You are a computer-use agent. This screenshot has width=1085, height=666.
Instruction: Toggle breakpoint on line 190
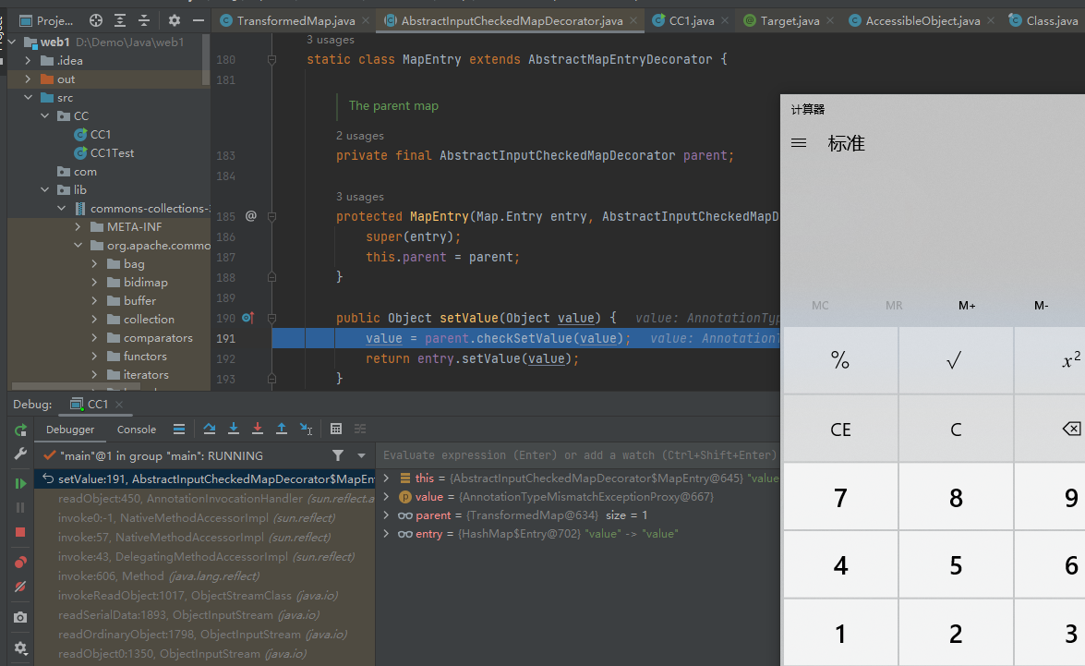click(247, 318)
